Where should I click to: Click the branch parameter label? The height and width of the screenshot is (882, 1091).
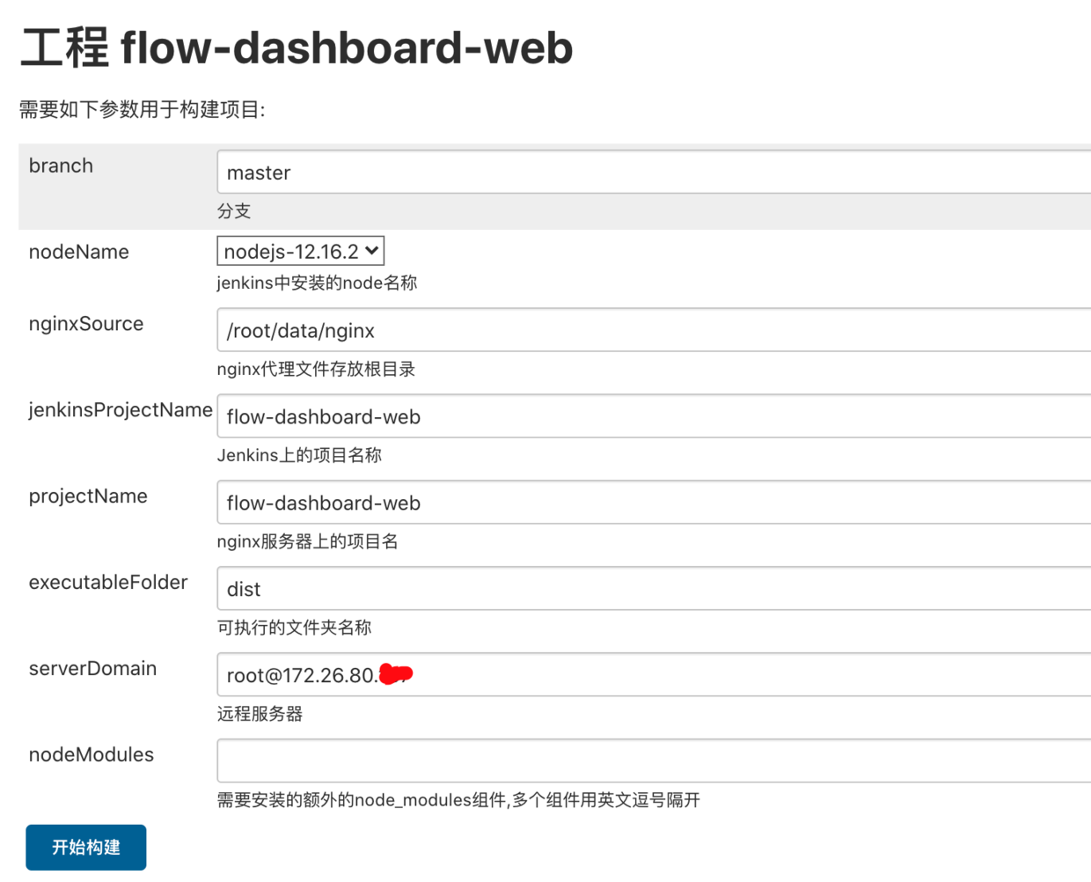pos(61,165)
